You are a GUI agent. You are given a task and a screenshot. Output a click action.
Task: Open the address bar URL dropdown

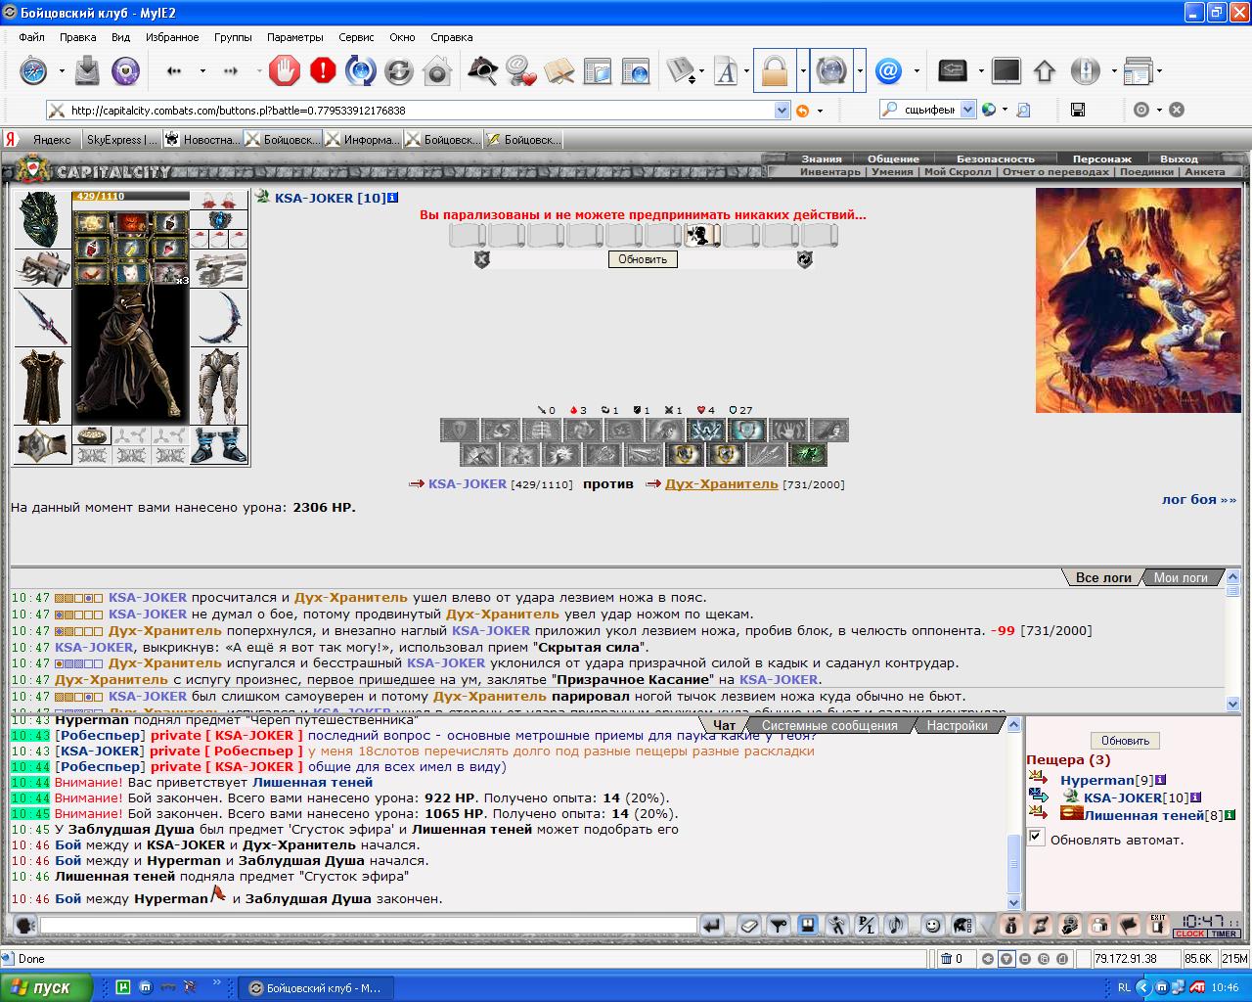pos(782,111)
